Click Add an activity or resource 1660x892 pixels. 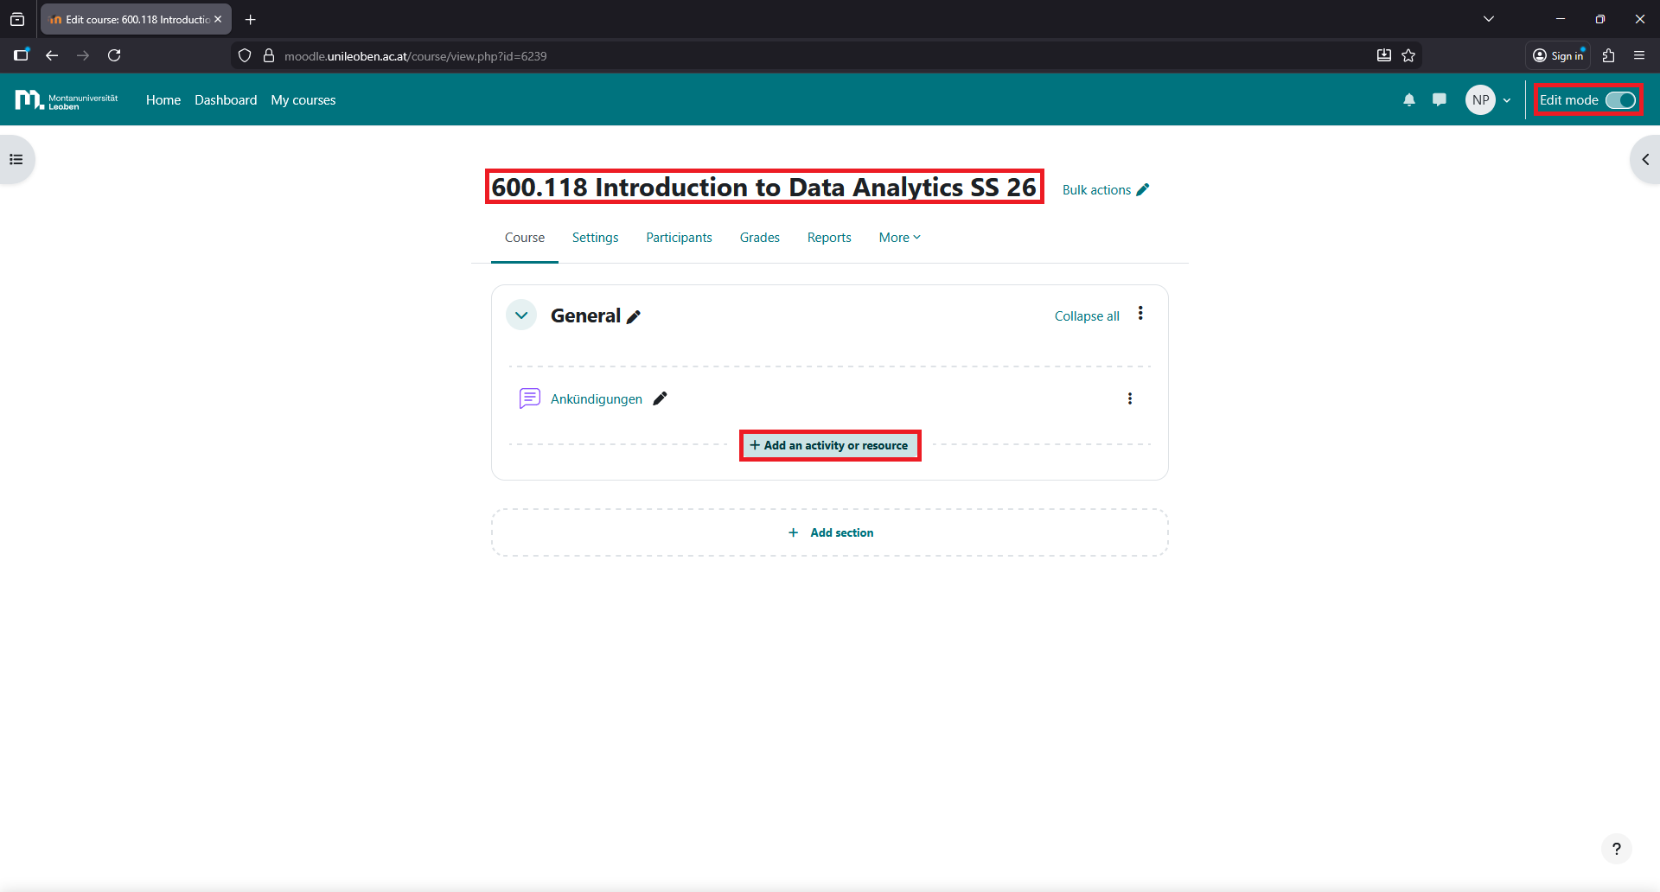(830, 446)
